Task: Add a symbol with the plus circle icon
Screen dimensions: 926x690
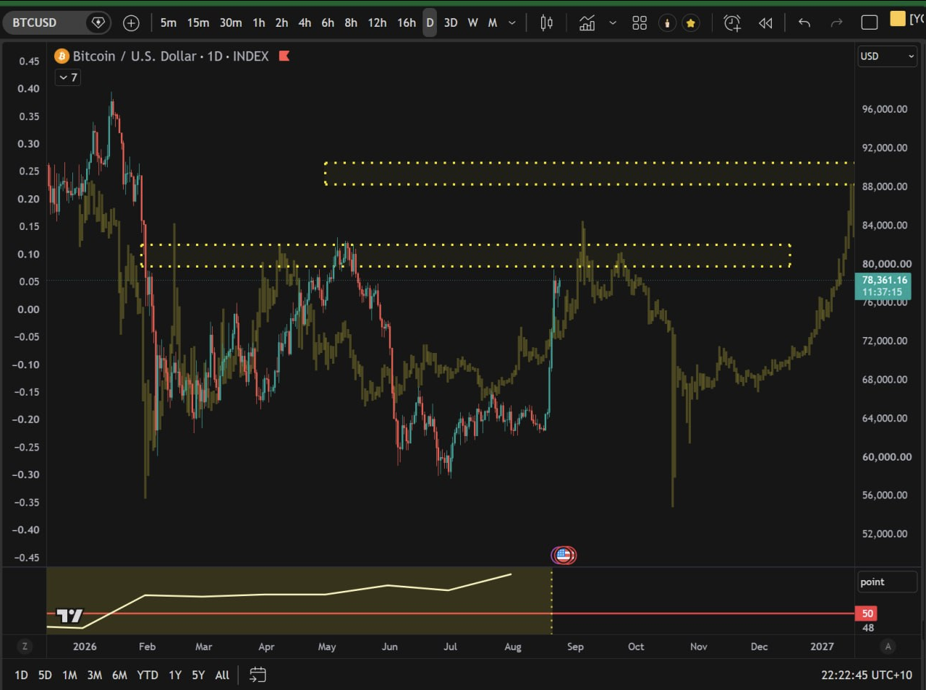Action: click(131, 23)
